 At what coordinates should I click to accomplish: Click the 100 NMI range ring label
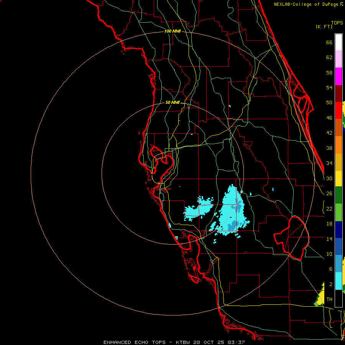tap(172, 31)
